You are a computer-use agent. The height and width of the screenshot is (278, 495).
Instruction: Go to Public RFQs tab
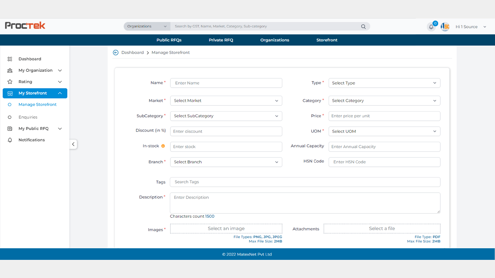pyautogui.click(x=169, y=40)
